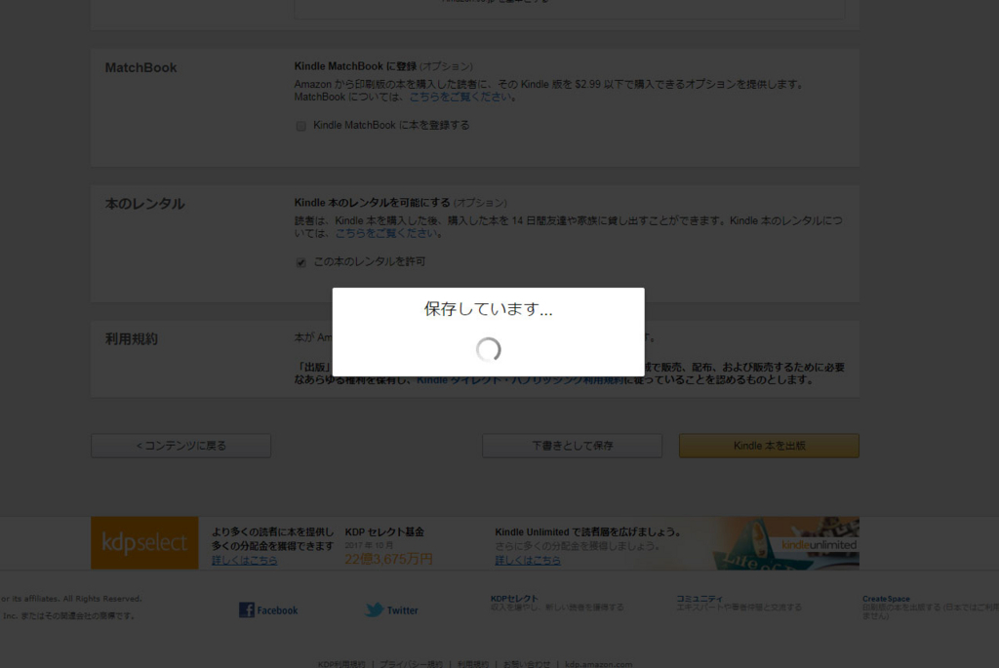Click the 本のレンタル section heading
Viewport: 999px width, 668px height.
(x=144, y=204)
